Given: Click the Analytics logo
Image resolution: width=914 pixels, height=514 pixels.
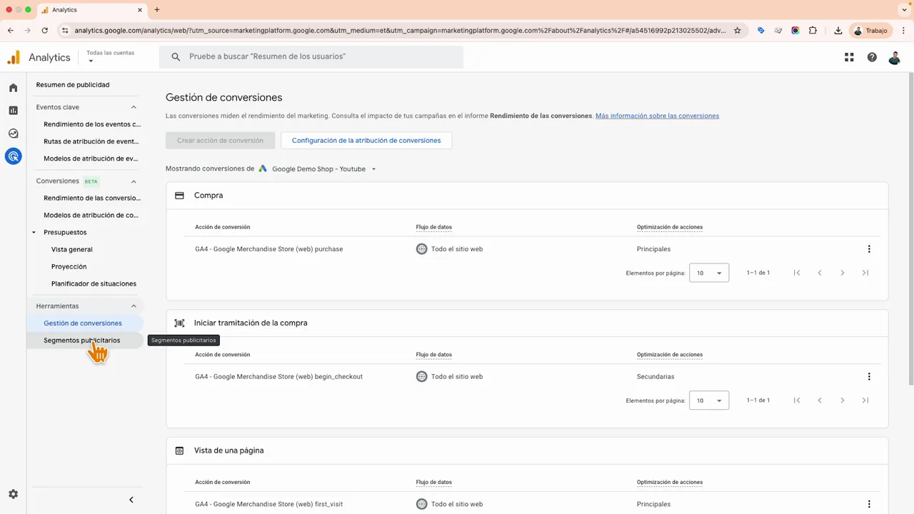Looking at the screenshot, I should coord(39,57).
